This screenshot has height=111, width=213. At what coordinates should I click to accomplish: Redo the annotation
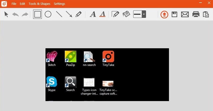[x=25, y=14]
